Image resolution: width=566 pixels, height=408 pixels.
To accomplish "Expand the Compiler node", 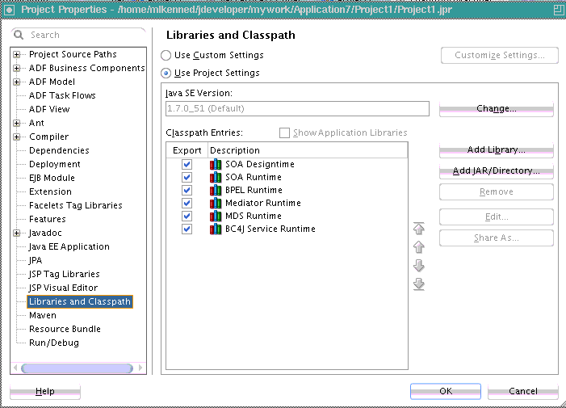I will click(16, 137).
